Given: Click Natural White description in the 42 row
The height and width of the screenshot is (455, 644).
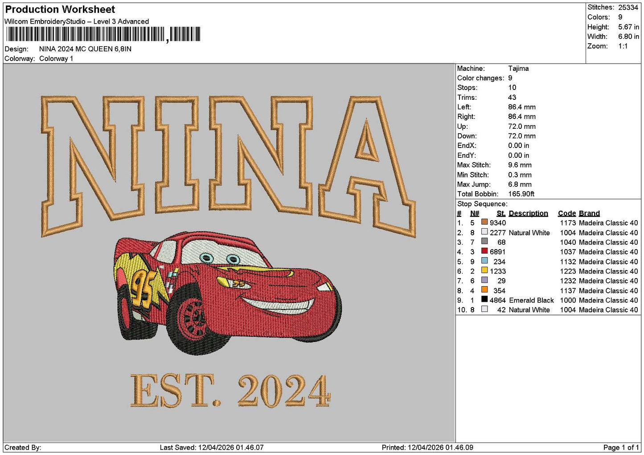Looking at the screenshot, I should tap(529, 310).
